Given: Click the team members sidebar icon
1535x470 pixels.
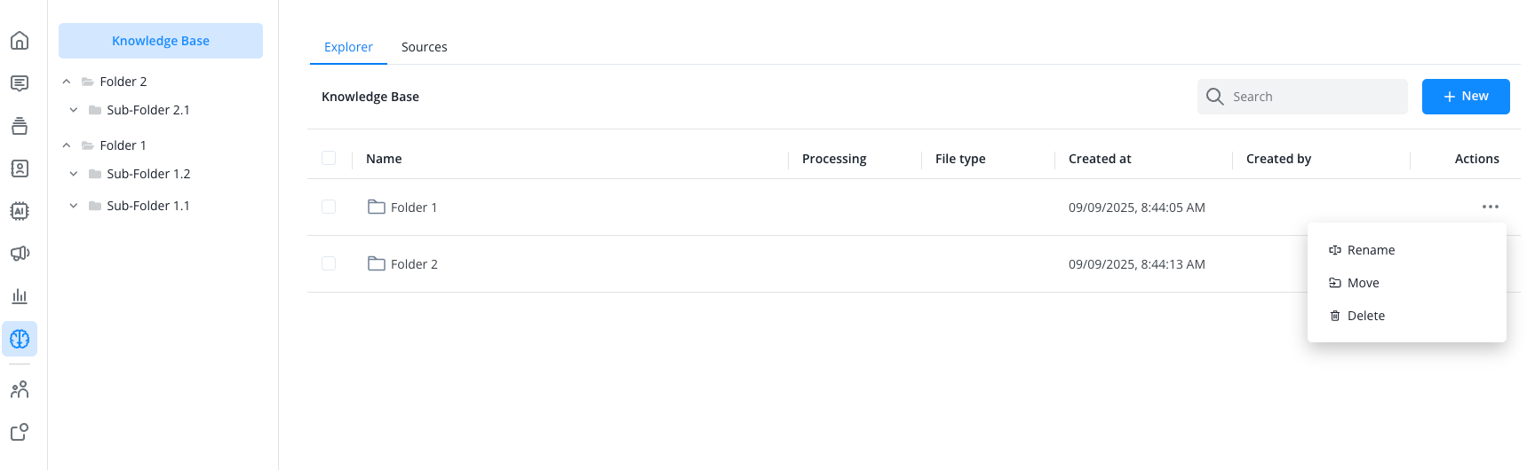Looking at the screenshot, I should coord(20,389).
